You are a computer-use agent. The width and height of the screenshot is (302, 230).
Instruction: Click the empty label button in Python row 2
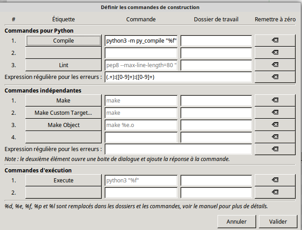tap(63, 53)
